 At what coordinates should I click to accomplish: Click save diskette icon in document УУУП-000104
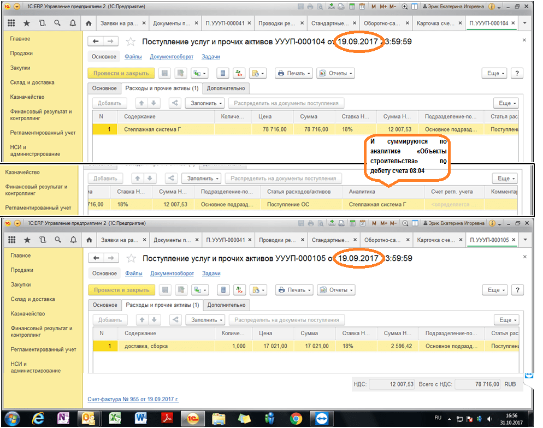[165, 73]
